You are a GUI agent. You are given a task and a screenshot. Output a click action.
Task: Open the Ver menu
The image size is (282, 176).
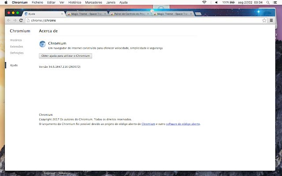click(62, 2)
